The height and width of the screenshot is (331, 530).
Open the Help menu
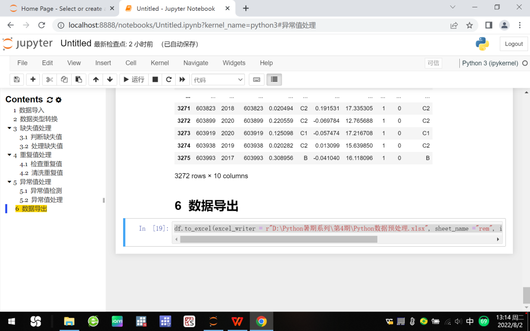266,63
